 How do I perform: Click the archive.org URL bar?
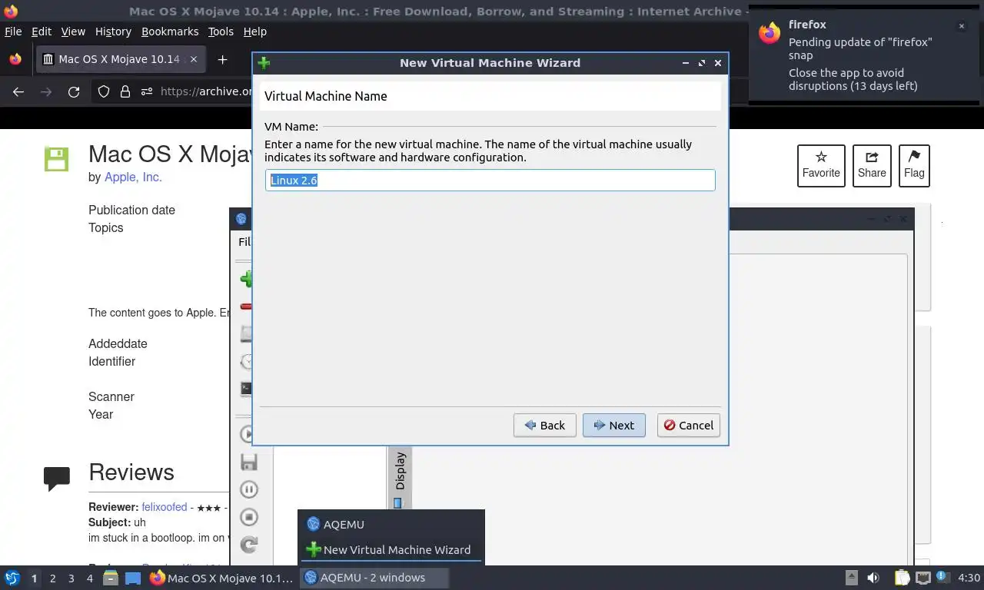coord(206,91)
